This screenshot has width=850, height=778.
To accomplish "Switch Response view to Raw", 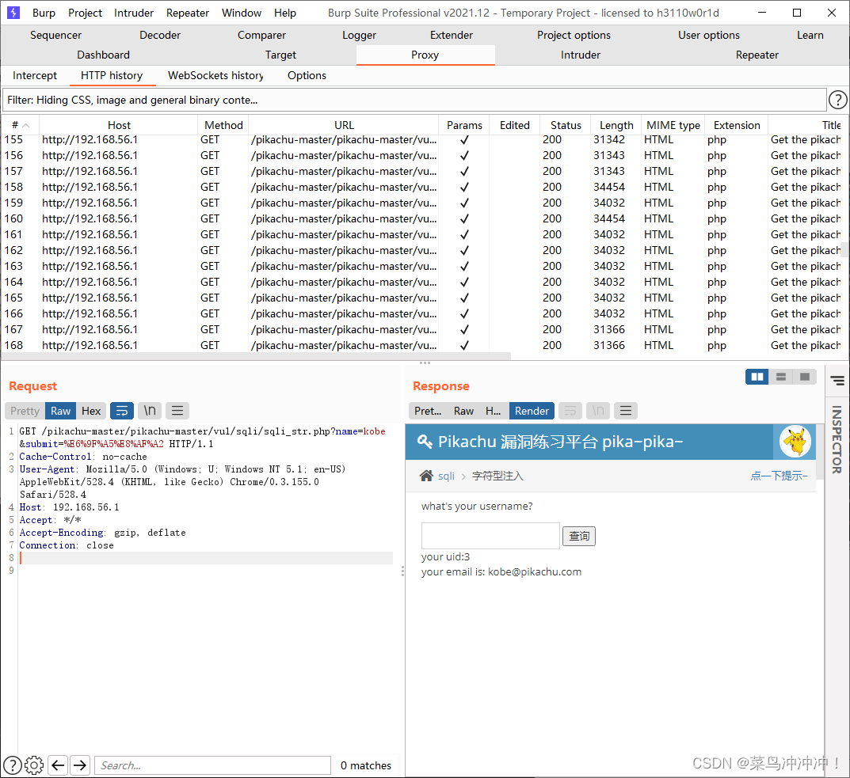I will (x=463, y=411).
